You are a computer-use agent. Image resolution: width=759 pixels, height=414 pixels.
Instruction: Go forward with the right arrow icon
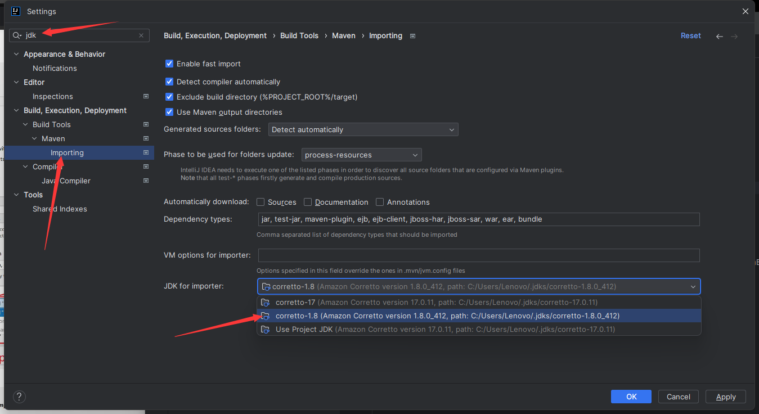pos(734,36)
